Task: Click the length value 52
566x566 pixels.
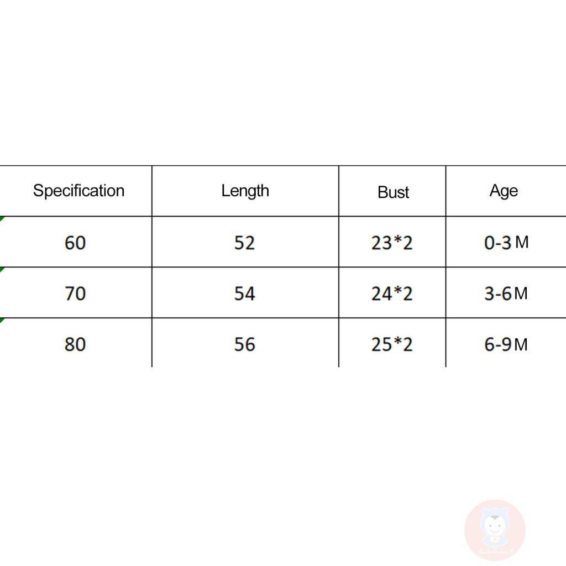Action: pos(244,242)
